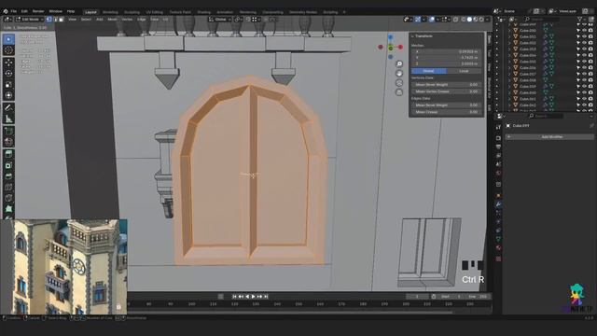
Task: Enable vertex select mode
Action: (49, 19)
